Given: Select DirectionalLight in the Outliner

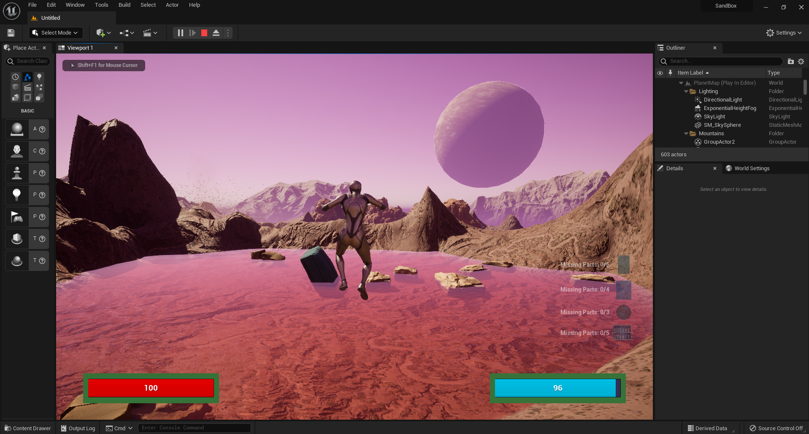Looking at the screenshot, I should click(x=722, y=100).
